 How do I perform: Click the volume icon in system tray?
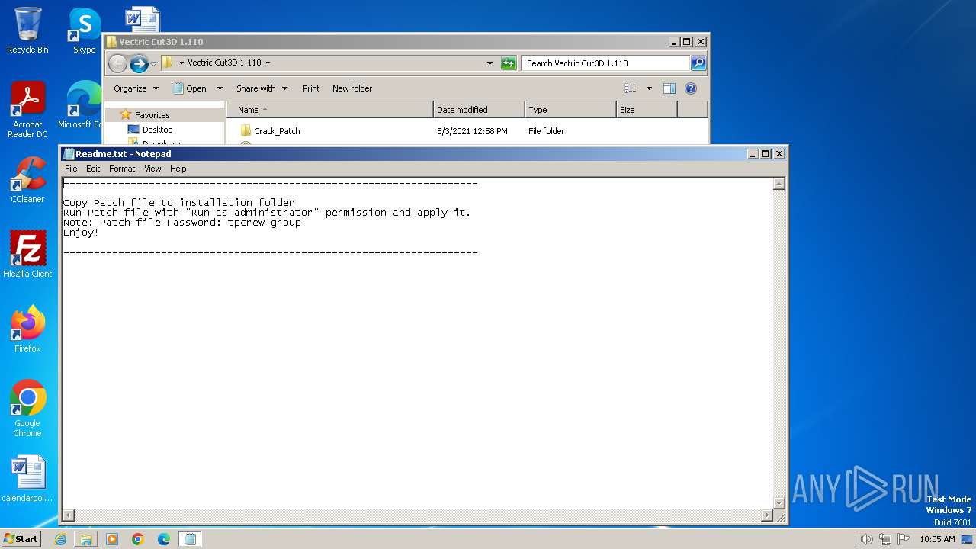click(866, 539)
